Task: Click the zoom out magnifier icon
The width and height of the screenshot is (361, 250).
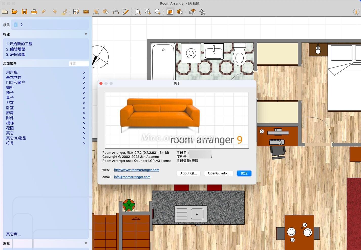Action: [157, 12]
